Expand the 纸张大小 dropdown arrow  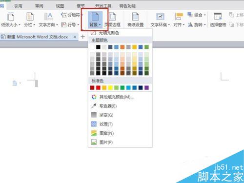(20, 25)
